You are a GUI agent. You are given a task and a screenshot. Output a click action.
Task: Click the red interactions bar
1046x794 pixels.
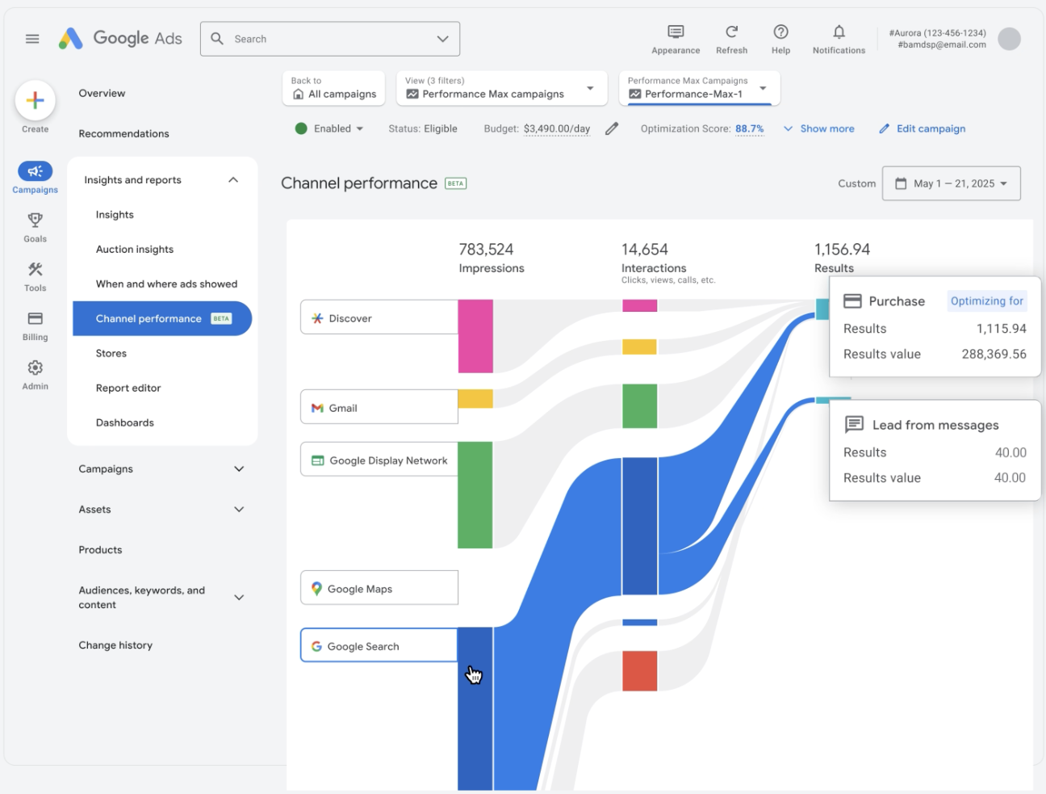click(x=640, y=671)
